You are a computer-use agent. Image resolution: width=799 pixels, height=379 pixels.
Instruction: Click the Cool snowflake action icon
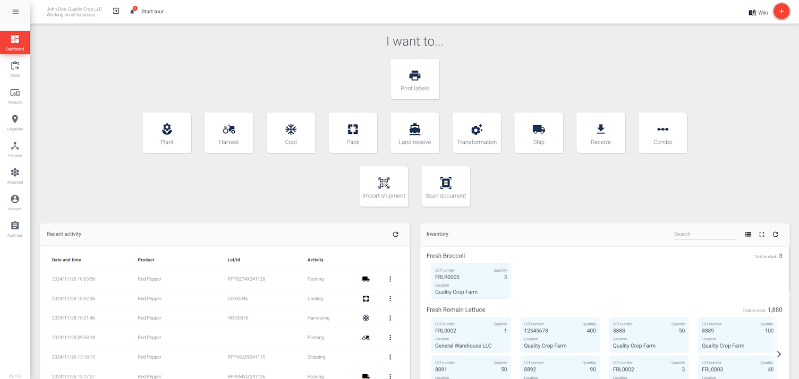(291, 132)
